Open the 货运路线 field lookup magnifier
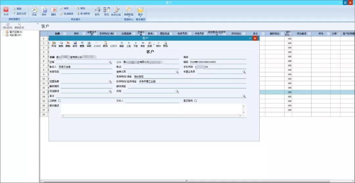Viewport: 355px width, 183px height. pos(110,91)
